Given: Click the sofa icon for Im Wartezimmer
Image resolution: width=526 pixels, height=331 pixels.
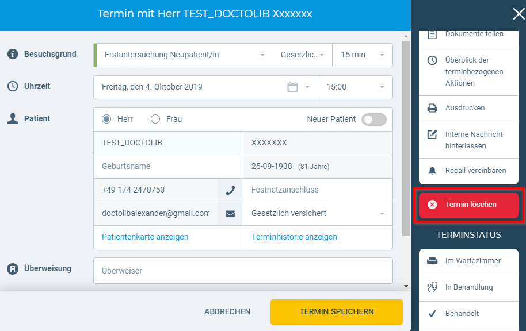Looking at the screenshot, I should tap(432, 261).
